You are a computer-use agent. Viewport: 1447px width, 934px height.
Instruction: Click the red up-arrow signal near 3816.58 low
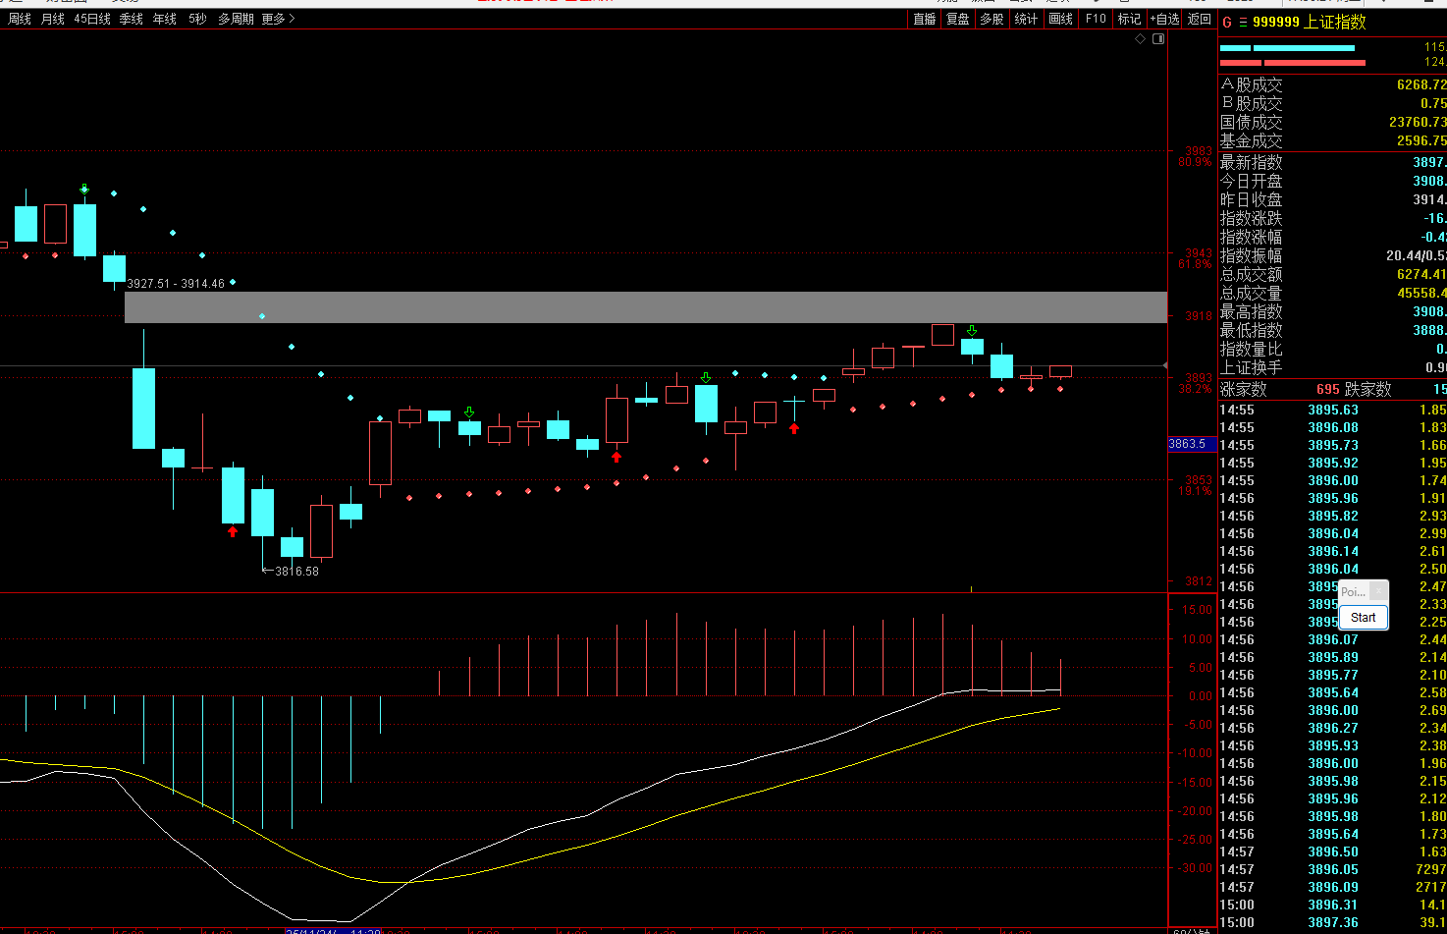(233, 532)
